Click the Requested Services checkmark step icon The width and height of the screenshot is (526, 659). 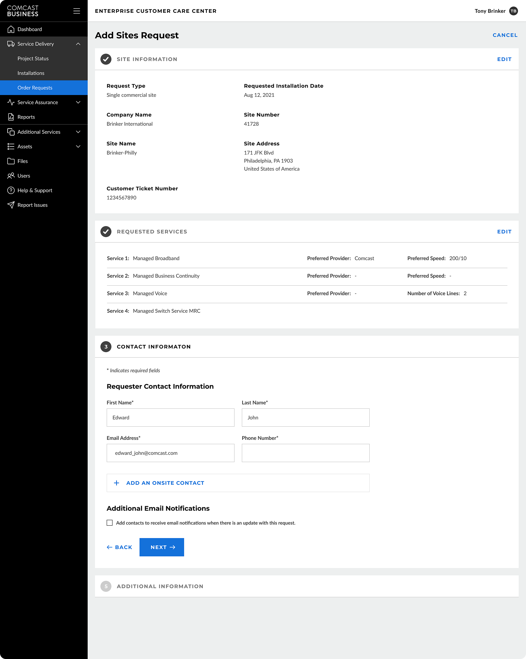pos(106,232)
